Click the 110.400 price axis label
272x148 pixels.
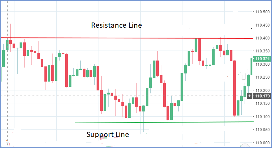click(262, 38)
